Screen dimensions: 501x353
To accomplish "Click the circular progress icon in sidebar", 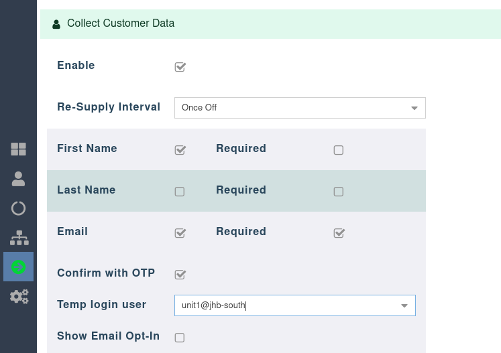I will pos(18,208).
